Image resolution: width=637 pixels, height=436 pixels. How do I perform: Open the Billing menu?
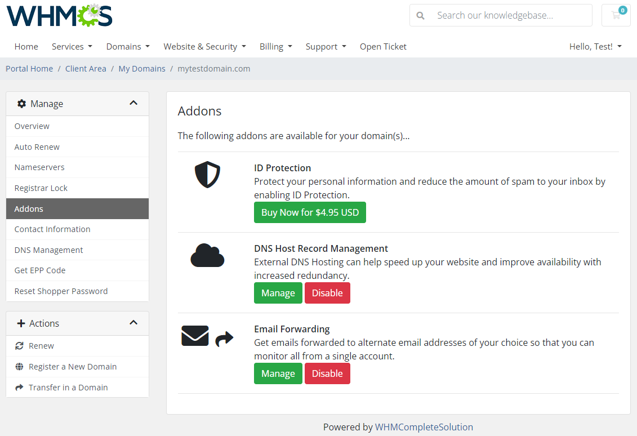pos(275,46)
